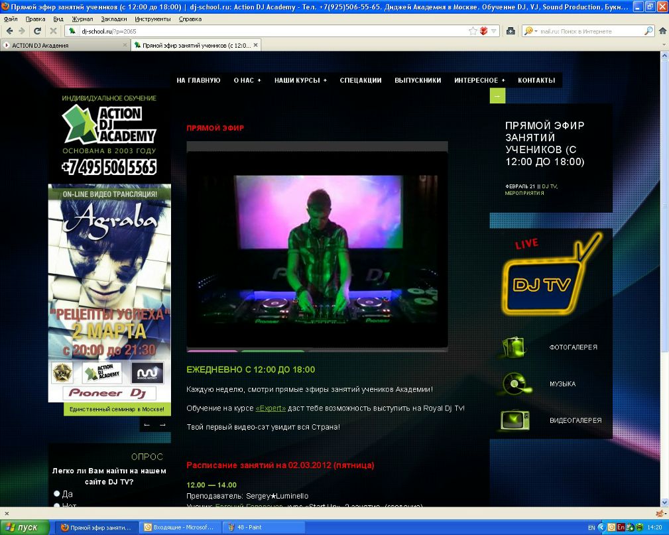The image size is (669, 535).
Task: Click the site favicon in address bar
Action: pos(72,30)
